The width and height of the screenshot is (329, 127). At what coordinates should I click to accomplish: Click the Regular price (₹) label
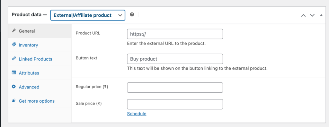point(92,87)
